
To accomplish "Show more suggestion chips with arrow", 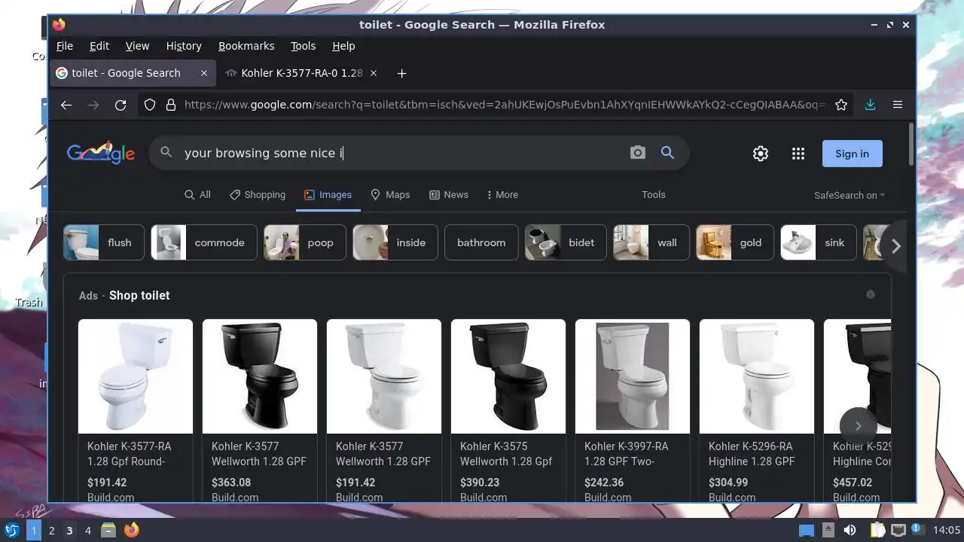I will click(895, 245).
